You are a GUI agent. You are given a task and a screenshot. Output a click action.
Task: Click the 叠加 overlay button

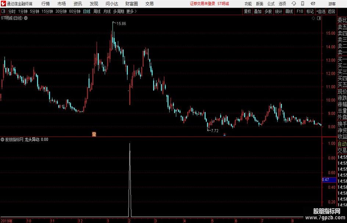click(258, 11)
